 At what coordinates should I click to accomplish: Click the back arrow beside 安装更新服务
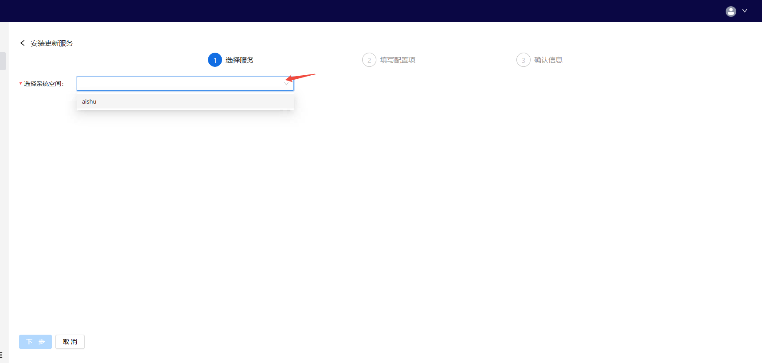[x=23, y=43]
